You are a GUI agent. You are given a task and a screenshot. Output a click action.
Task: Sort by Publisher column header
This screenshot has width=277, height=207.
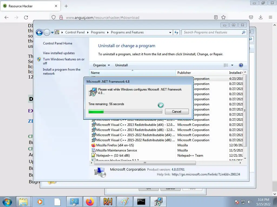[202, 73]
